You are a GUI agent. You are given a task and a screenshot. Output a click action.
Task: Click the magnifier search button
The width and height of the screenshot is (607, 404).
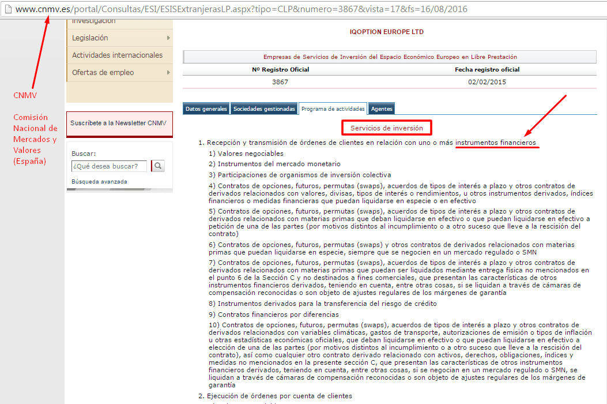click(158, 166)
